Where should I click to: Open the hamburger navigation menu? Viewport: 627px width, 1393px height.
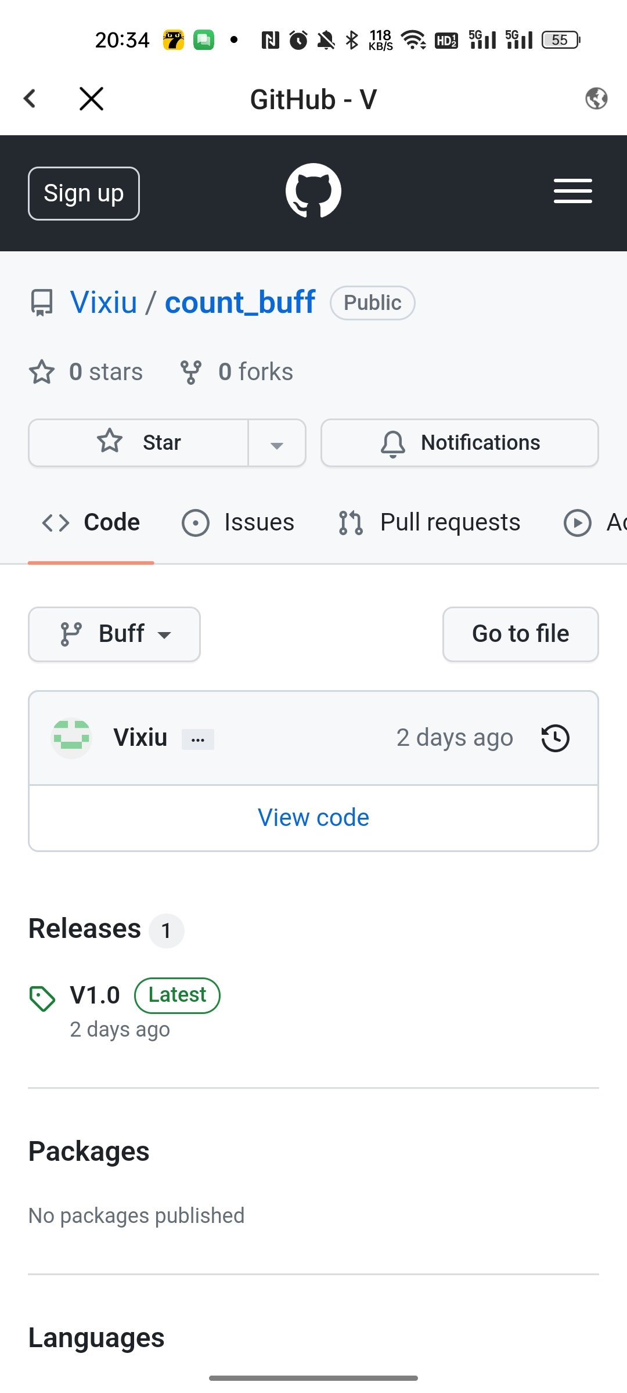572,191
